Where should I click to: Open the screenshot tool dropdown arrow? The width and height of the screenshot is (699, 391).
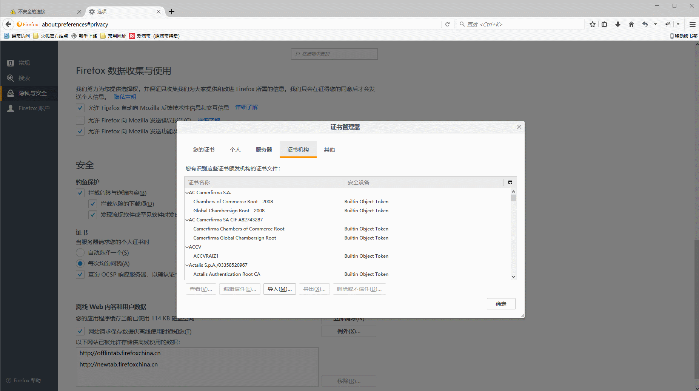678,24
